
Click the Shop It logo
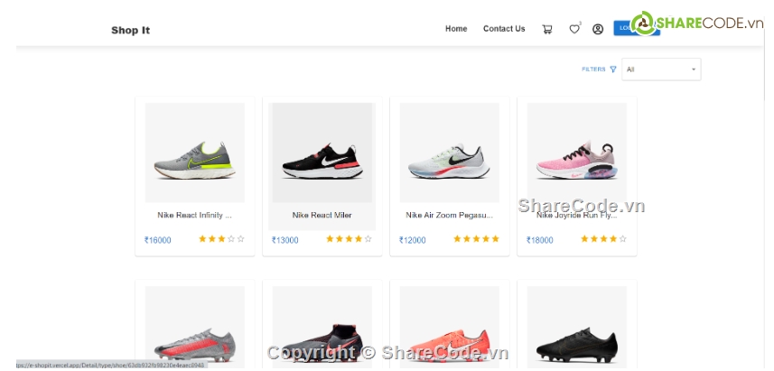click(x=130, y=30)
